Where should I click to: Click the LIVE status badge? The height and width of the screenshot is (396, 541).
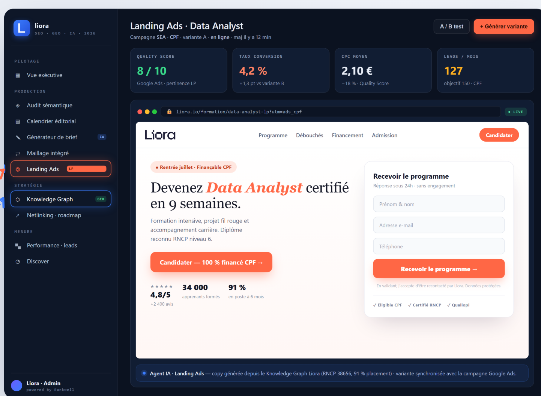tap(516, 112)
